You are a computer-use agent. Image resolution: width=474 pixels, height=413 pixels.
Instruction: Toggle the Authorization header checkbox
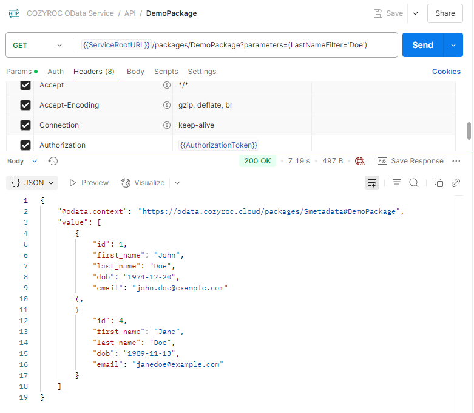pyautogui.click(x=25, y=145)
